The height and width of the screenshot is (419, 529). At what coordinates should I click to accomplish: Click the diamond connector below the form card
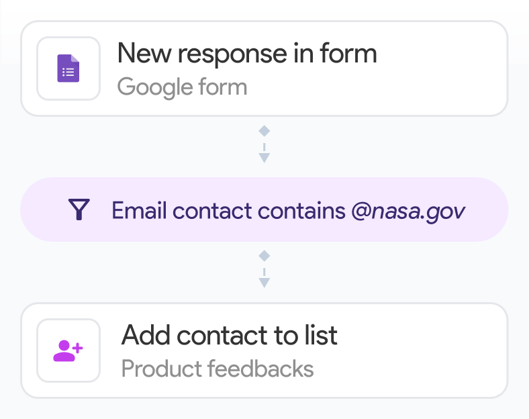[264, 130]
